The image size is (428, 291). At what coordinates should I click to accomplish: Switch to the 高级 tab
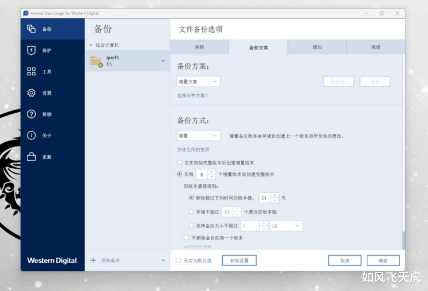coord(376,47)
